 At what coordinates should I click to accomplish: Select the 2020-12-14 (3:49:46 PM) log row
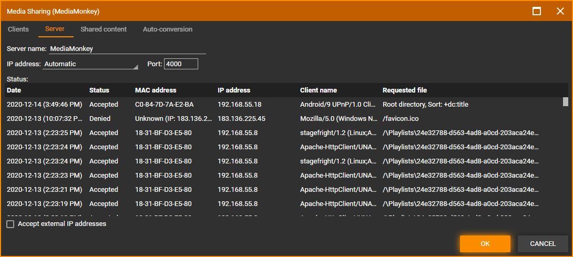283,105
